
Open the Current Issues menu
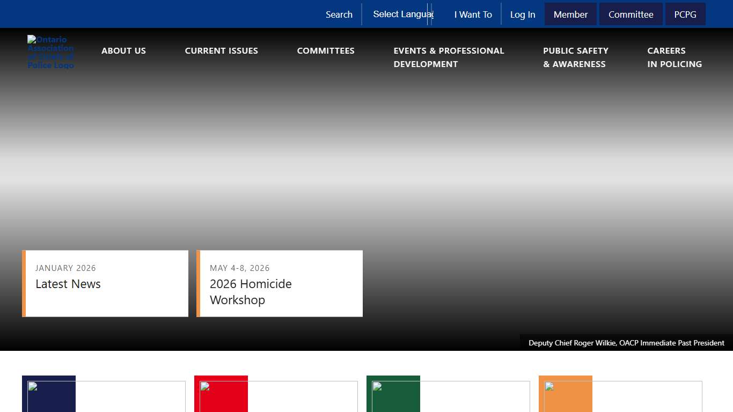(x=221, y=51)
